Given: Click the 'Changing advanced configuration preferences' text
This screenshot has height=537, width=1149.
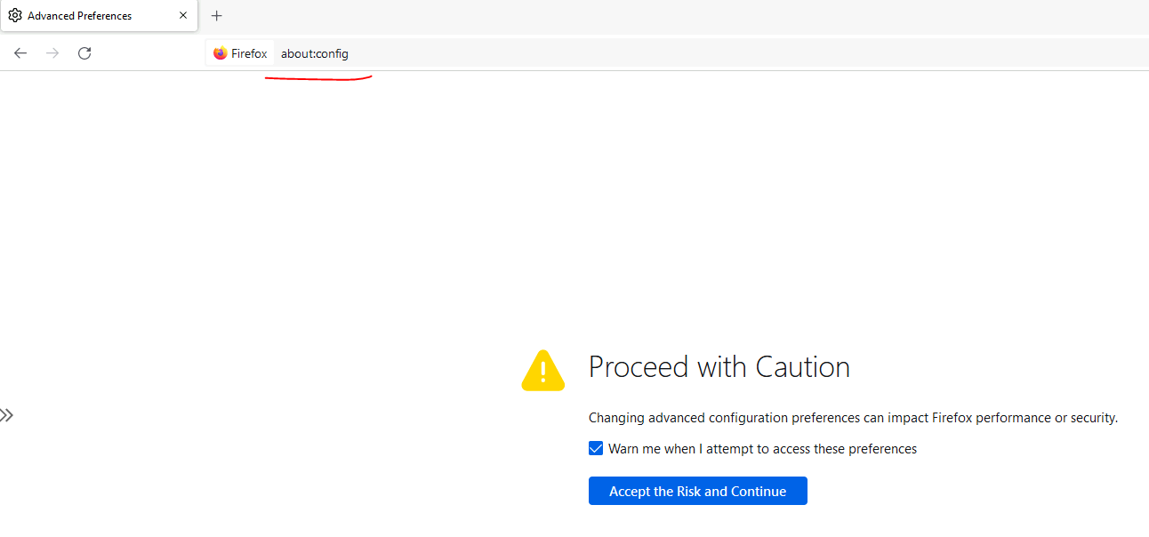Looking at the screenshot, I should (852, 418).
